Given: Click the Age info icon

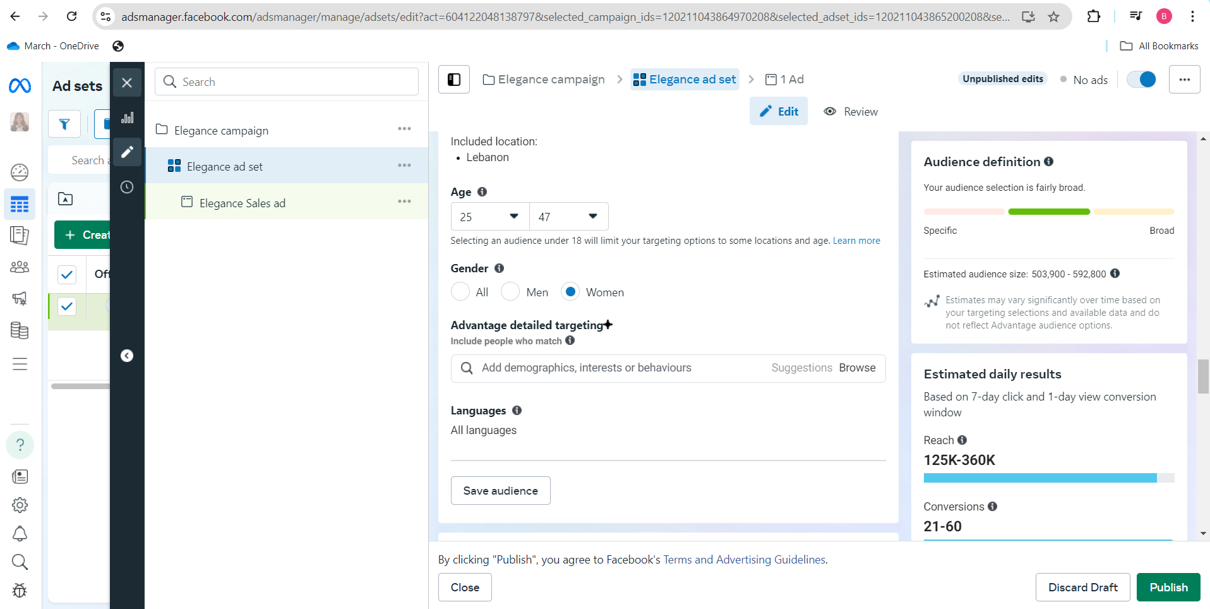Looking at the screenshot, I should (482, 191).
